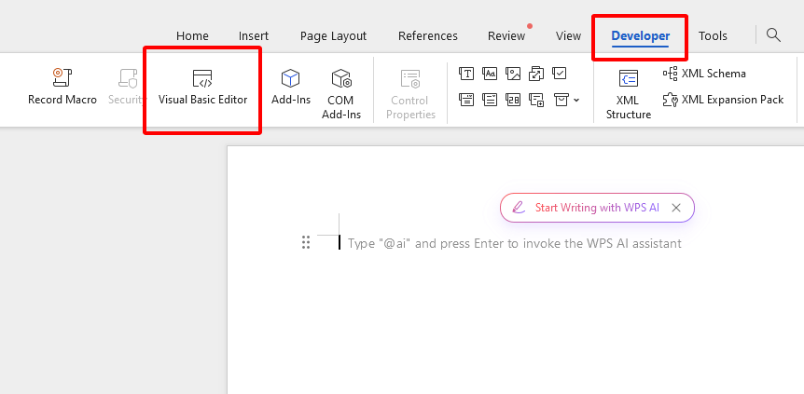Open the Page Layout tab

tap(333, 36)
